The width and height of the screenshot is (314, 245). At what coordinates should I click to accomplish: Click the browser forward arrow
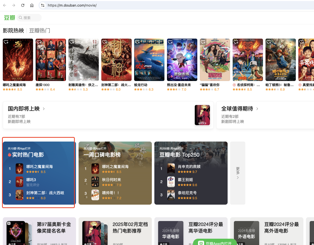(x=14, y=5)
